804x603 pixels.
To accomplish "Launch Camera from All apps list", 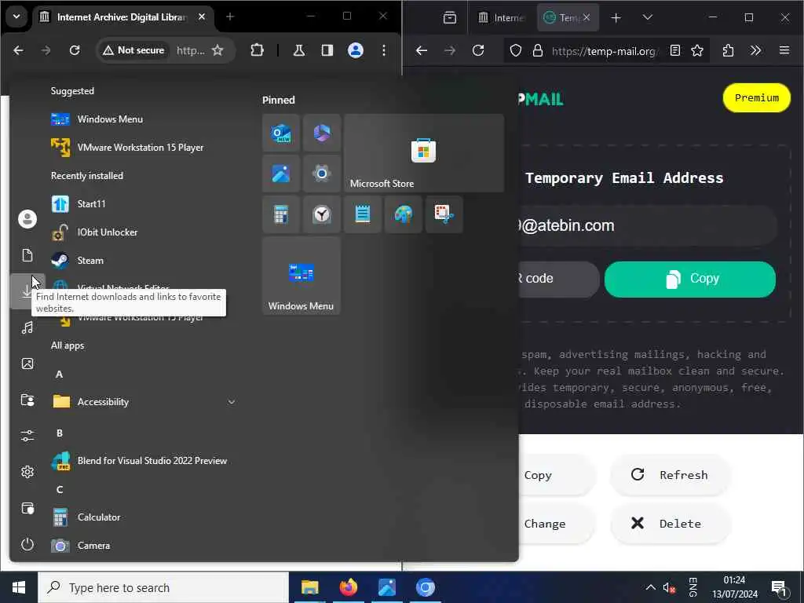I will click(x=143, y=545).
